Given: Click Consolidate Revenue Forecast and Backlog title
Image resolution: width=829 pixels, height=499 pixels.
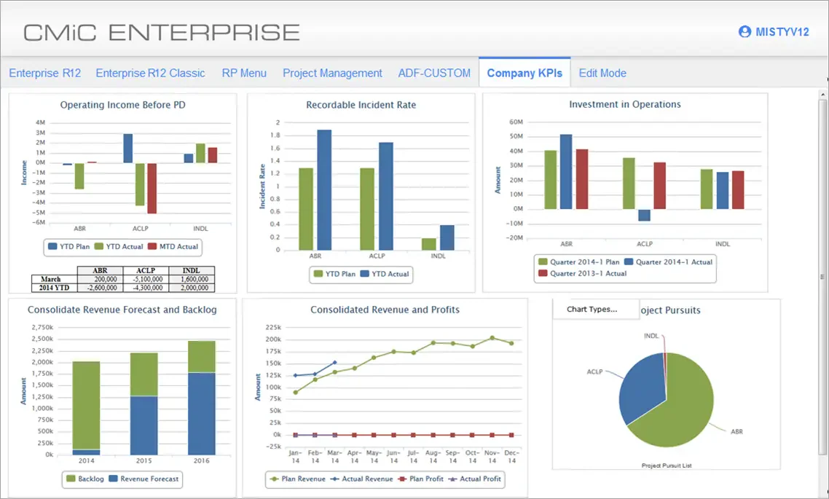Looking at the screenshot, I should [122, 310].
